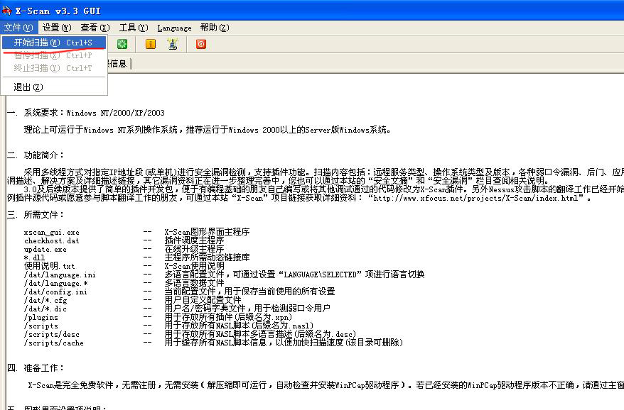
Task: Click the X-Scan app icon in title bar
Action: 7,11
